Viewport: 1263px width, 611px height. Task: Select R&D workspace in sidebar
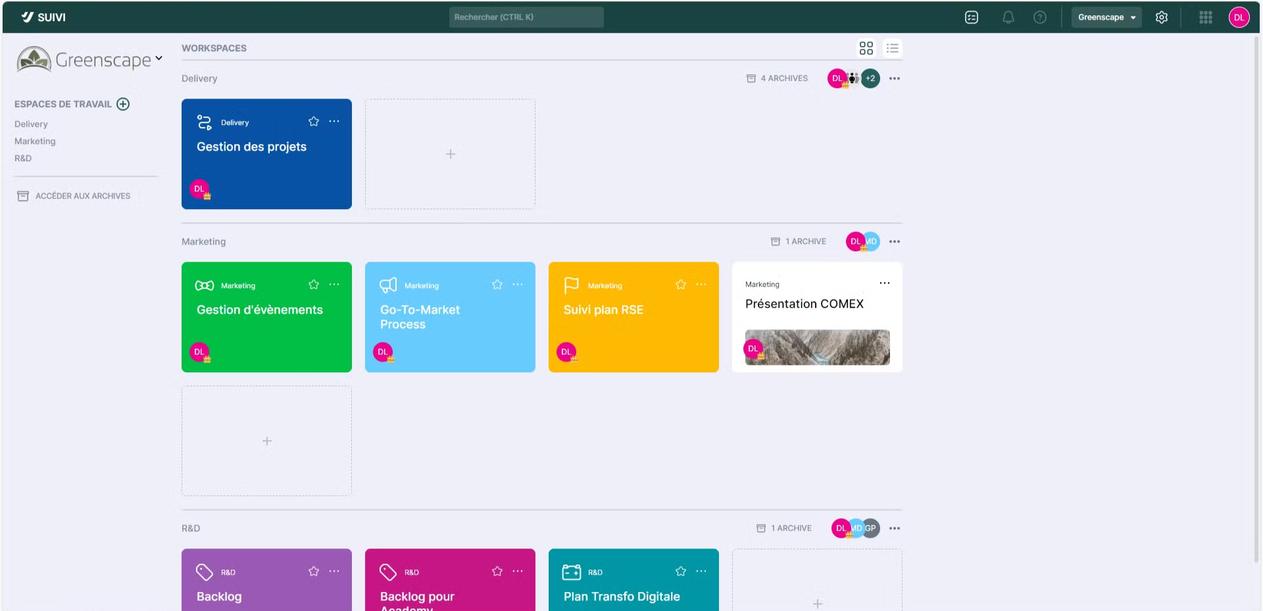[23, 159]
